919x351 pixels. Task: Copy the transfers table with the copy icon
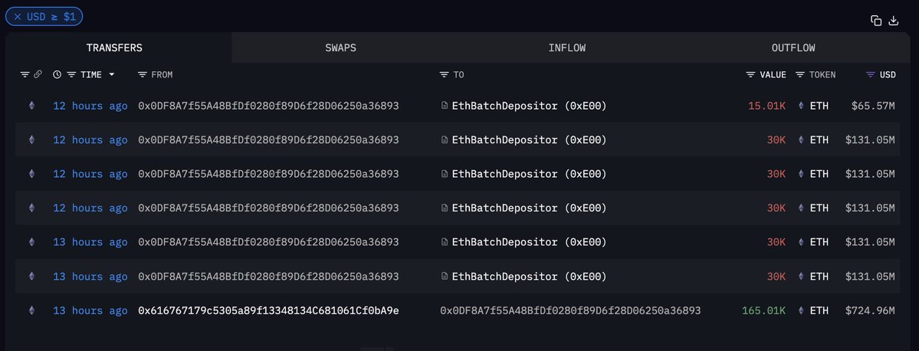(876, 21)
